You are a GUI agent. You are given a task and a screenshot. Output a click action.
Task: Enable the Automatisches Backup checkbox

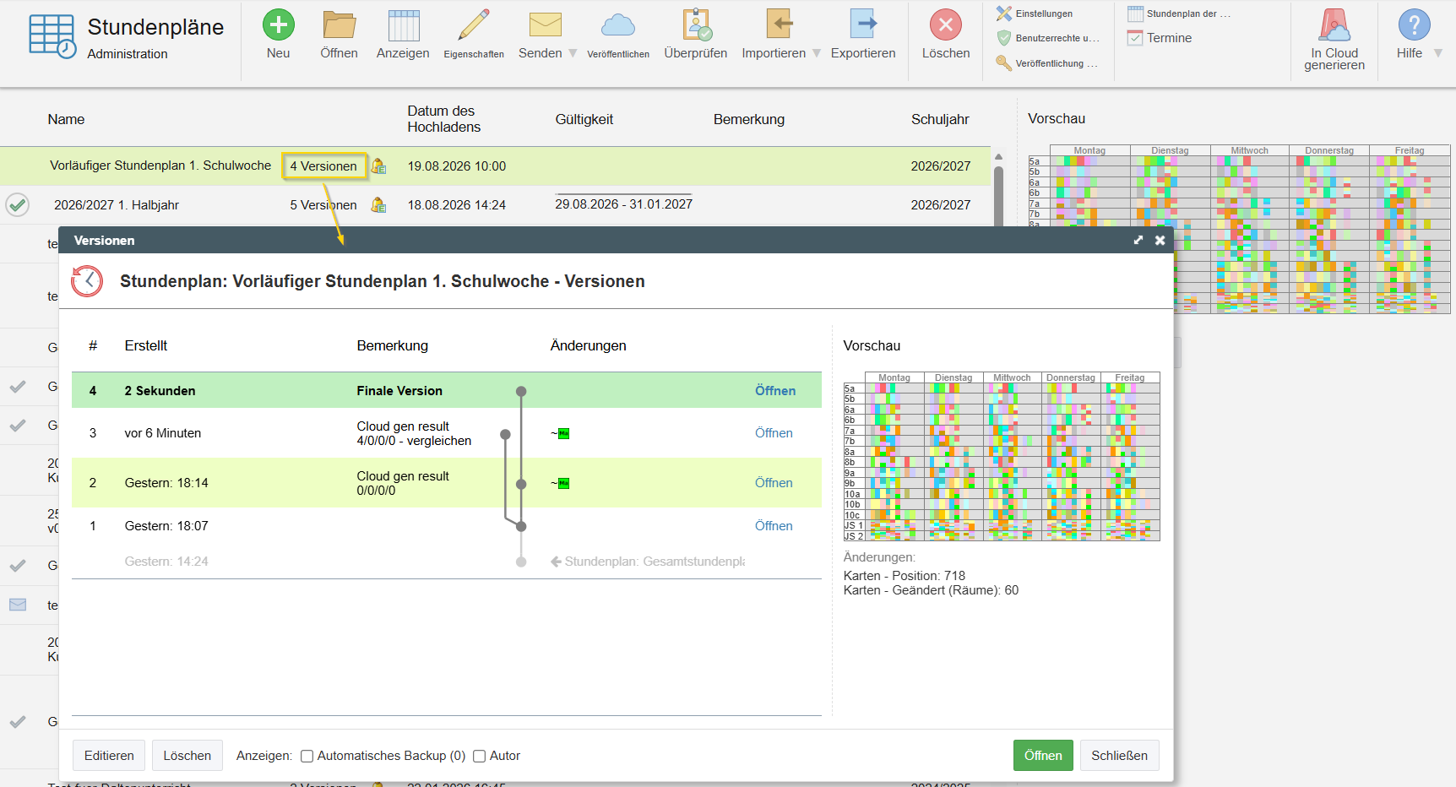pos(307,757)
